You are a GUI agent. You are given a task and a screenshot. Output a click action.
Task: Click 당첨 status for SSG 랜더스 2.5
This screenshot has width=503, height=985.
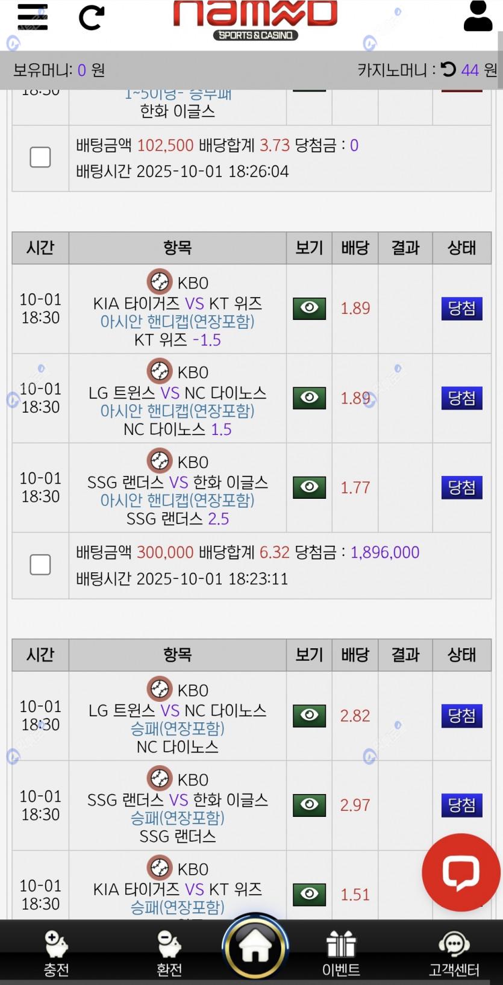(461, 487)
